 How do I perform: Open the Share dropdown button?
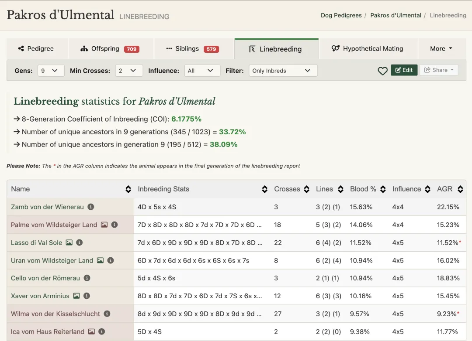point(439,70)
